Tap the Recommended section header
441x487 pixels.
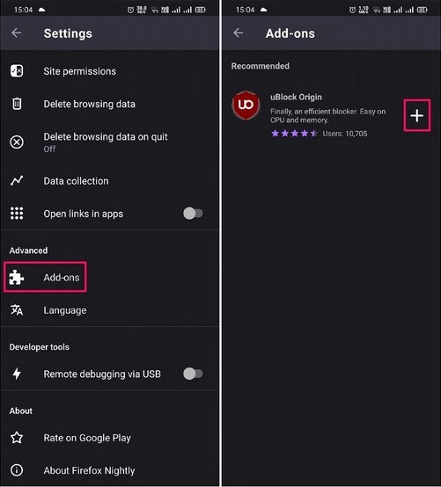coord(260,66)
